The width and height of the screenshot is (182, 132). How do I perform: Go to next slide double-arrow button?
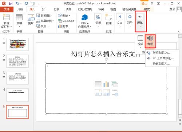tap(180, 124)
